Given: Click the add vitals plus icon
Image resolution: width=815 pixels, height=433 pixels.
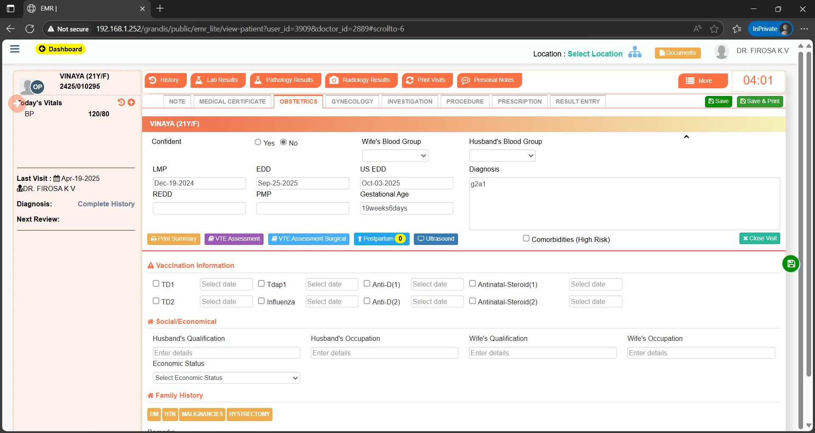Looking at the screenshot, I should (132, 102).
